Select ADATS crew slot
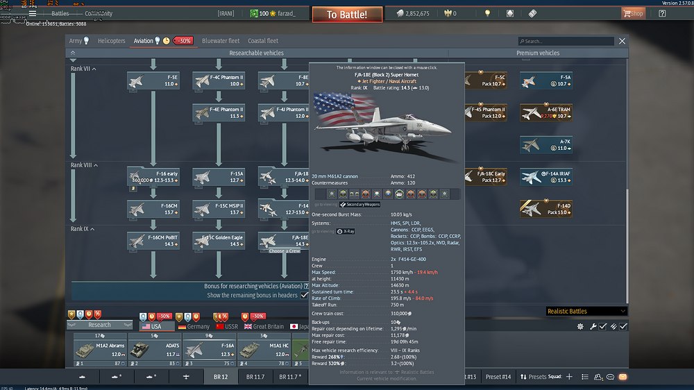This screenshot has height=390, width=694. pyautogui.click(x=155, y=350)
